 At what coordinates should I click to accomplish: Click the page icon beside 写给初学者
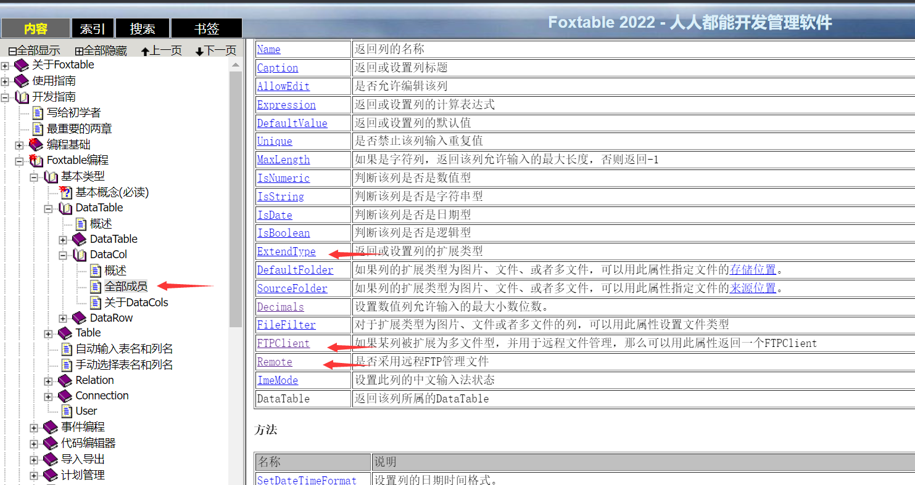38,113
